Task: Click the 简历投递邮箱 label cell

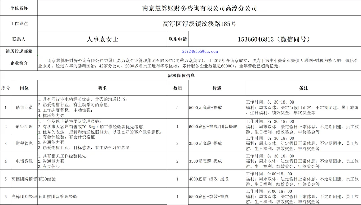Action: pyautogui.click(x=19, y=51)
